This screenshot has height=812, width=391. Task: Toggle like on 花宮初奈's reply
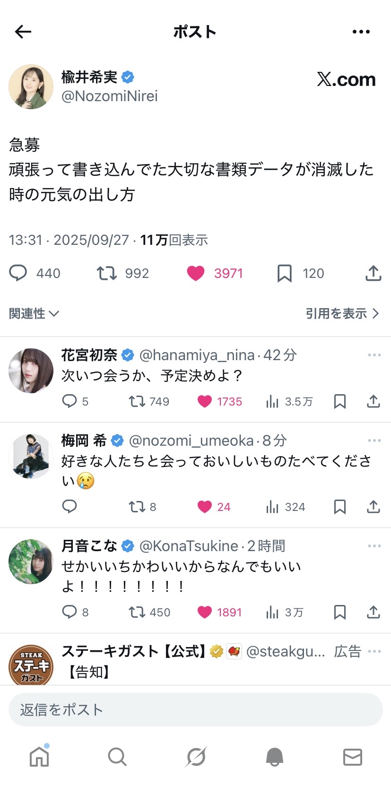coord(205,401)
